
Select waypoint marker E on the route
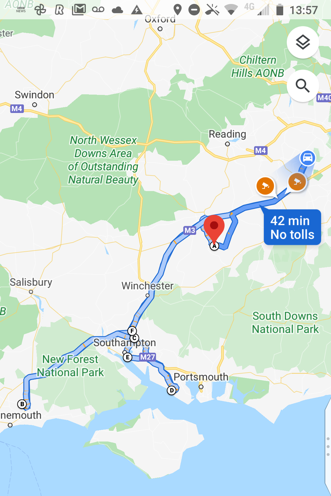[127, 357]
